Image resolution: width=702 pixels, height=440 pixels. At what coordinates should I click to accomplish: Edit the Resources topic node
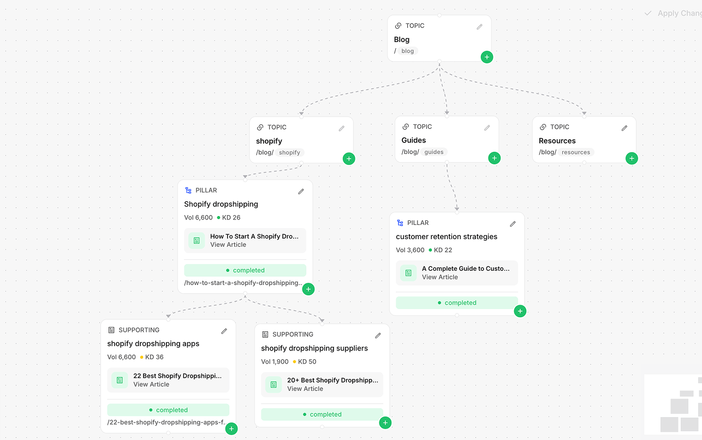[x=624, y=128]
